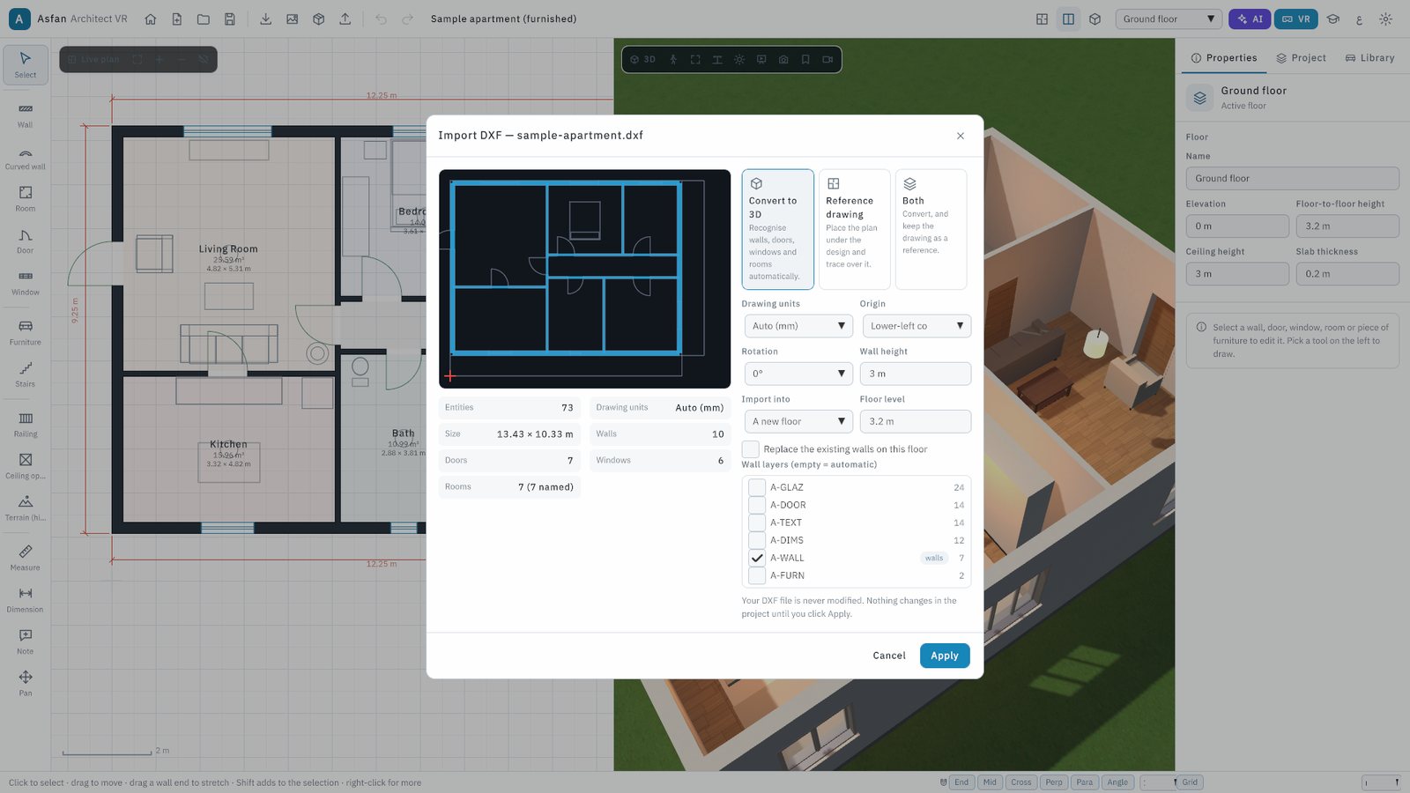Switch to the Project tab
Screen dimensions: 1410x793
(x=1301, y=58)
